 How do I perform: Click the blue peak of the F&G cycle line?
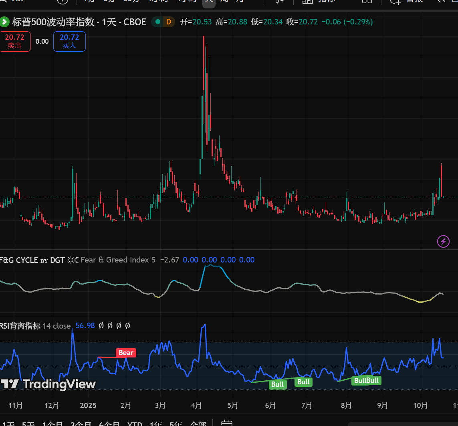[x=211, y=265]
